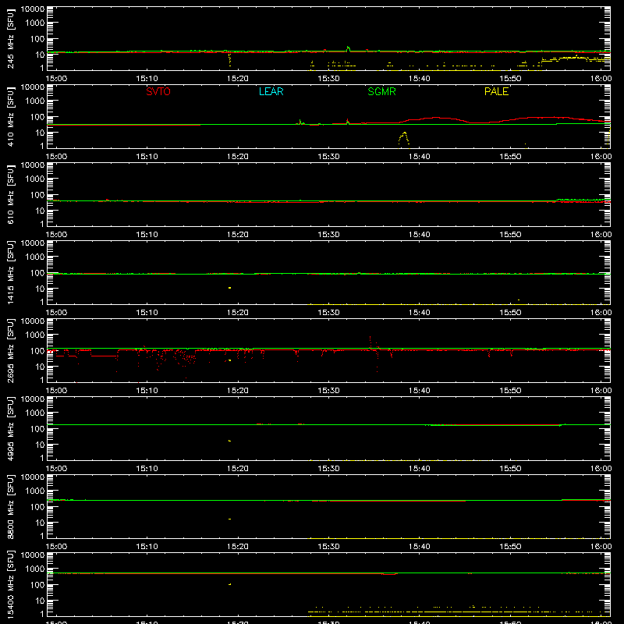Select the 15400 MHz [SFU] axis title
Viewport: 624px width, 624px height.
tap(10, 584)
